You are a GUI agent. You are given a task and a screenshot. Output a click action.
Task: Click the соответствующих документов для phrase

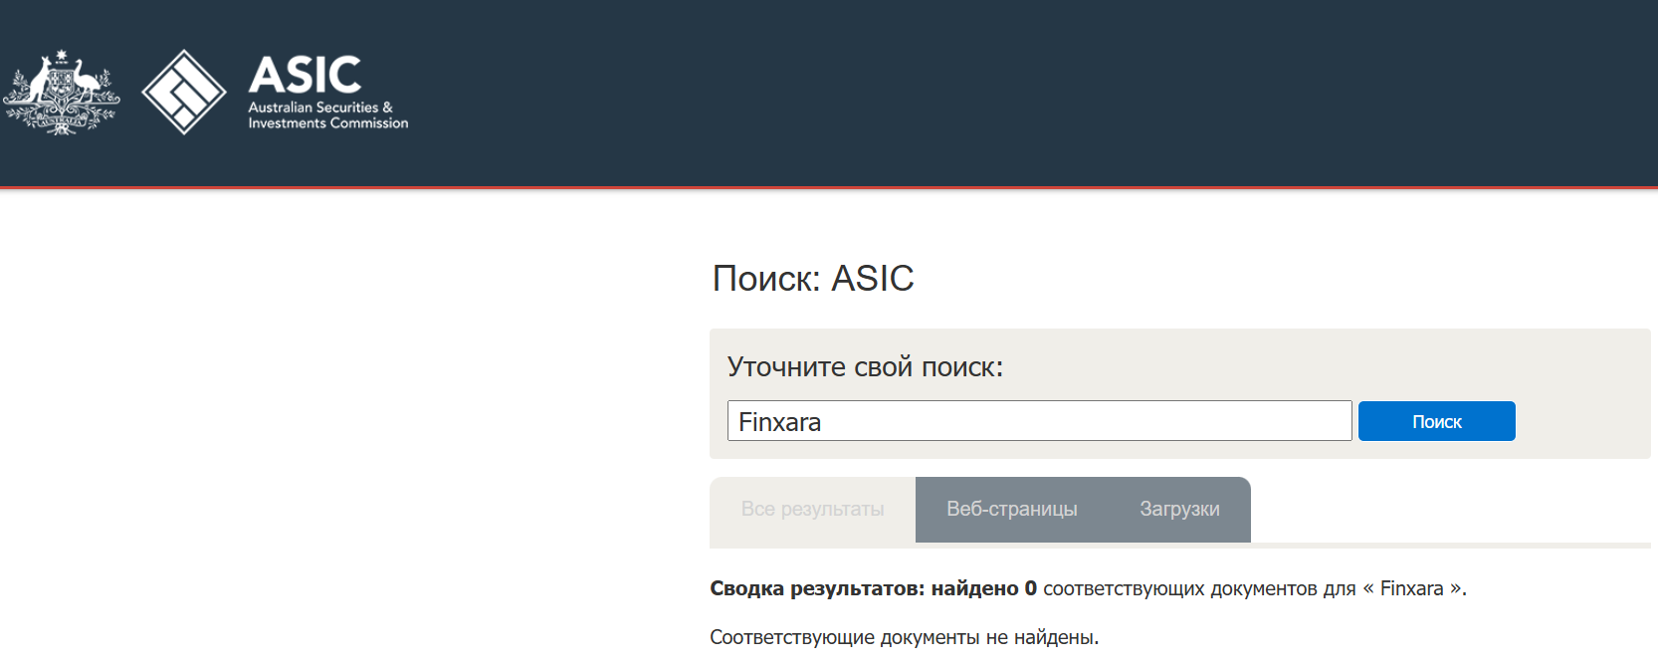click(x=1198, y=588)
